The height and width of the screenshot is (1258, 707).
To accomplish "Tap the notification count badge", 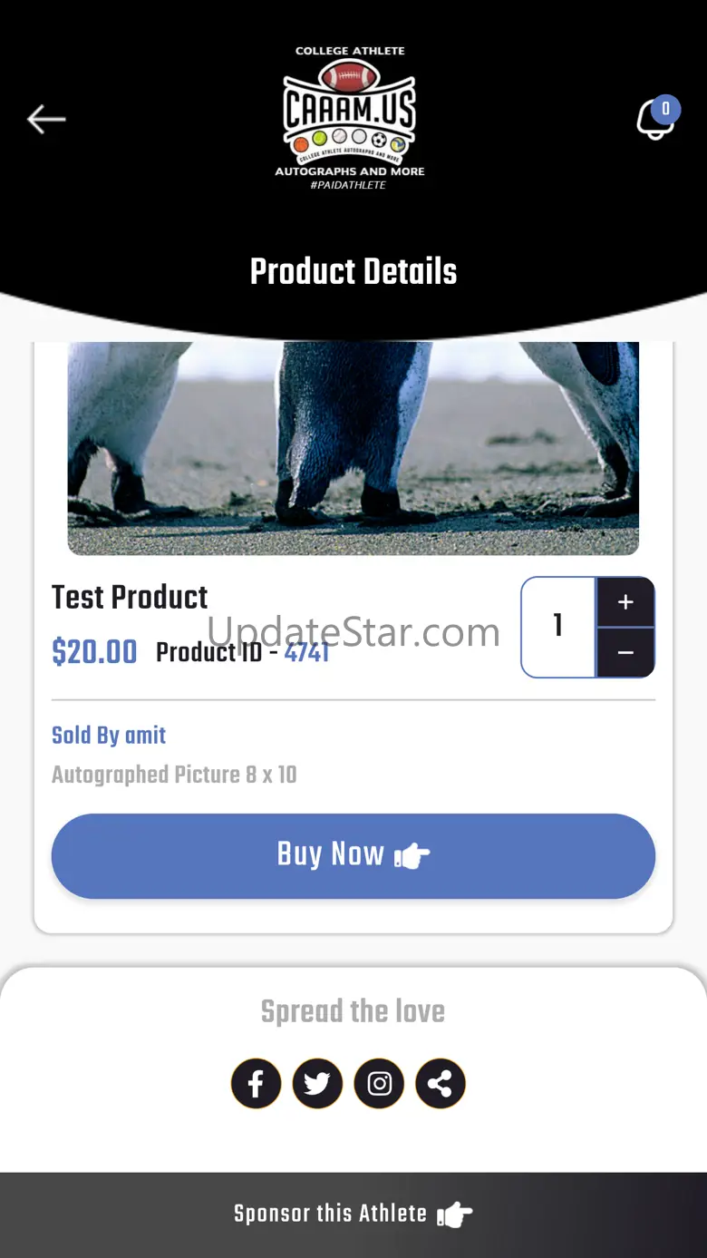I will coord(665,109).
